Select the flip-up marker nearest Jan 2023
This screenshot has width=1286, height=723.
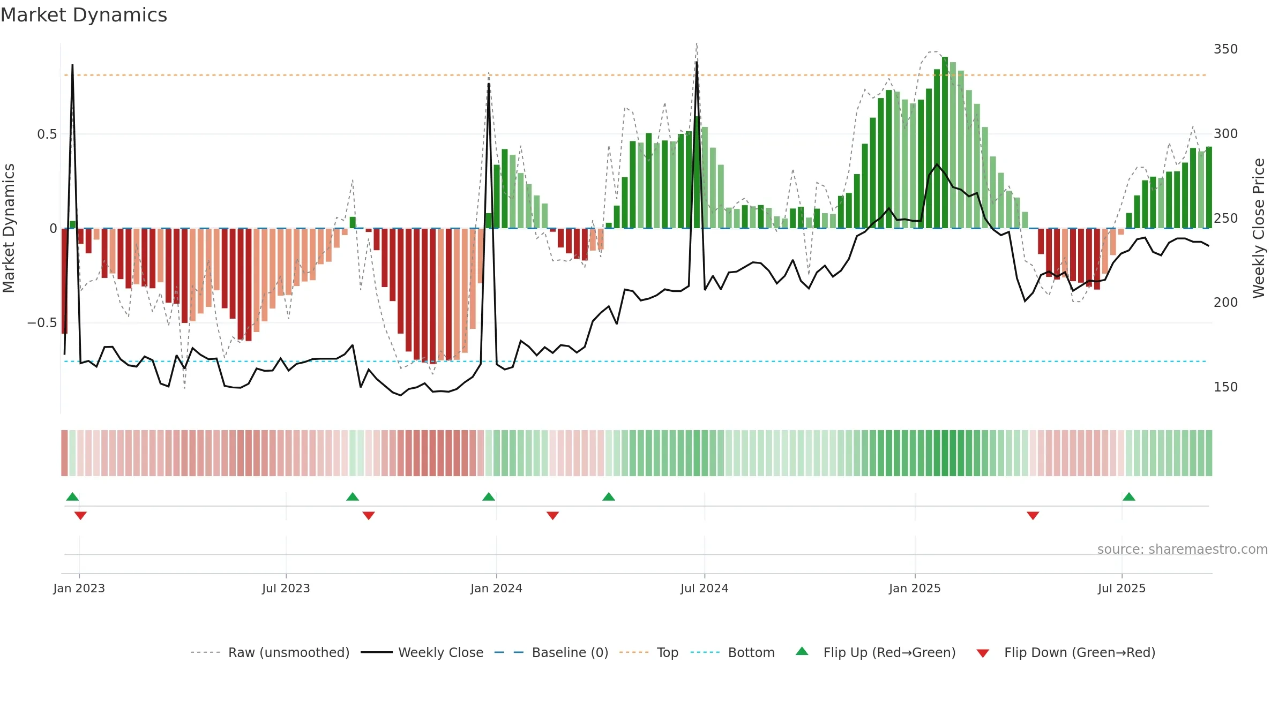tap(72, 496)
